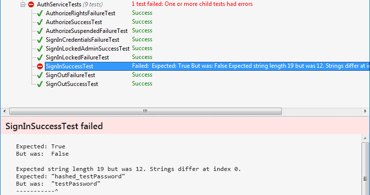Click the SignInSuccessTest failed header
This screenshot has height=195, width=370.
[x=54, y=126]
